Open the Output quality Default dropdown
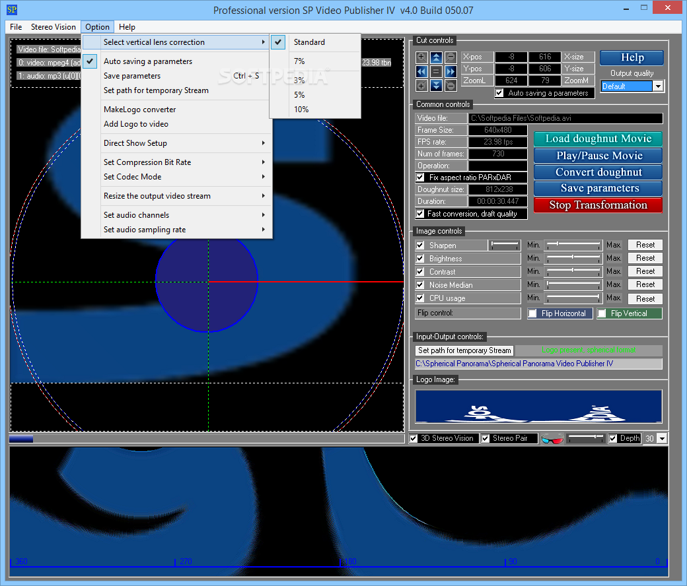The height and width of the screenshot is (586, 687). click(658, 86)
